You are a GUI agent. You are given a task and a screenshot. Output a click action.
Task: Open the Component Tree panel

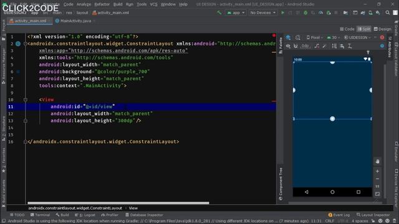281,184
